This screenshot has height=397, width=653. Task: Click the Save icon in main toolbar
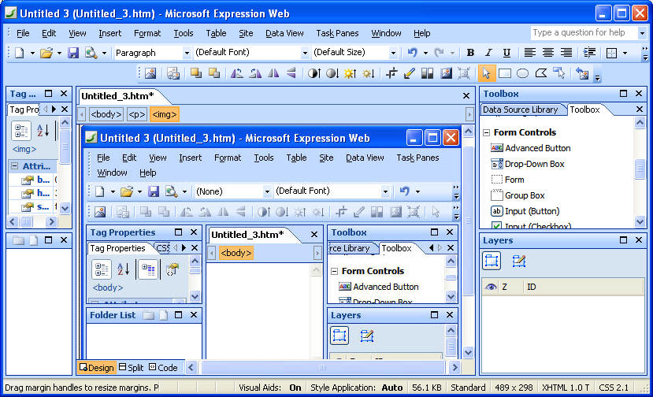pyautogui.click(x=73, y=53)
